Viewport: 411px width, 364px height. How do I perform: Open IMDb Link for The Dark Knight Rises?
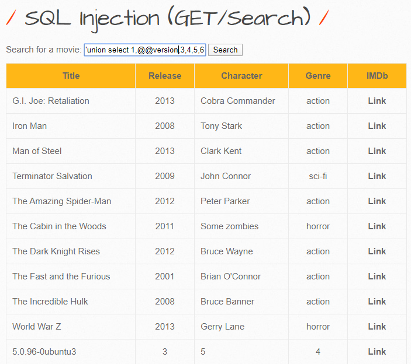[x=377, y=251]
